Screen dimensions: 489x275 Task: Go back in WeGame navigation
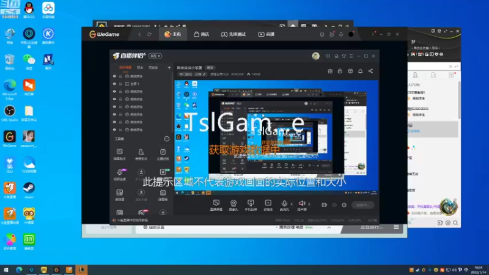[139, 34]
